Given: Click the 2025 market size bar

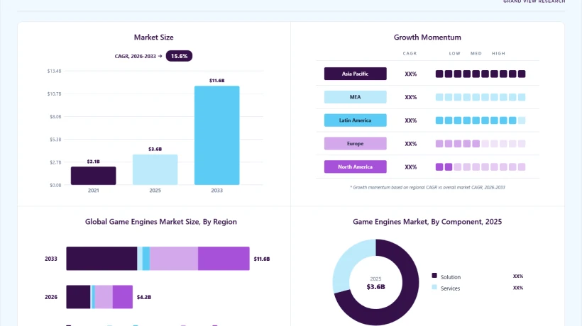Looking at the screenshot, I should pyautogui.click(x=155, y=169).
